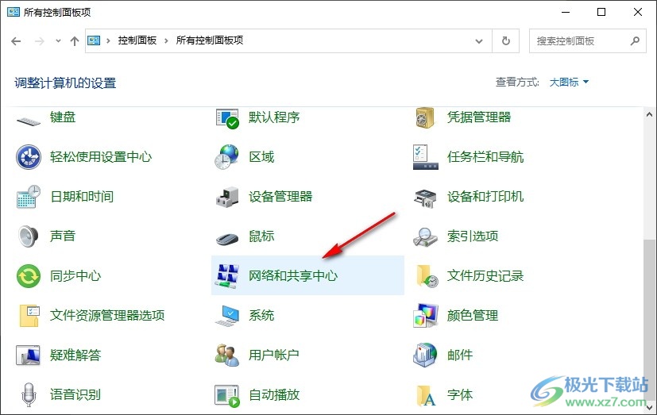Open the 默认程序 icon

click(x=227, y=118)
